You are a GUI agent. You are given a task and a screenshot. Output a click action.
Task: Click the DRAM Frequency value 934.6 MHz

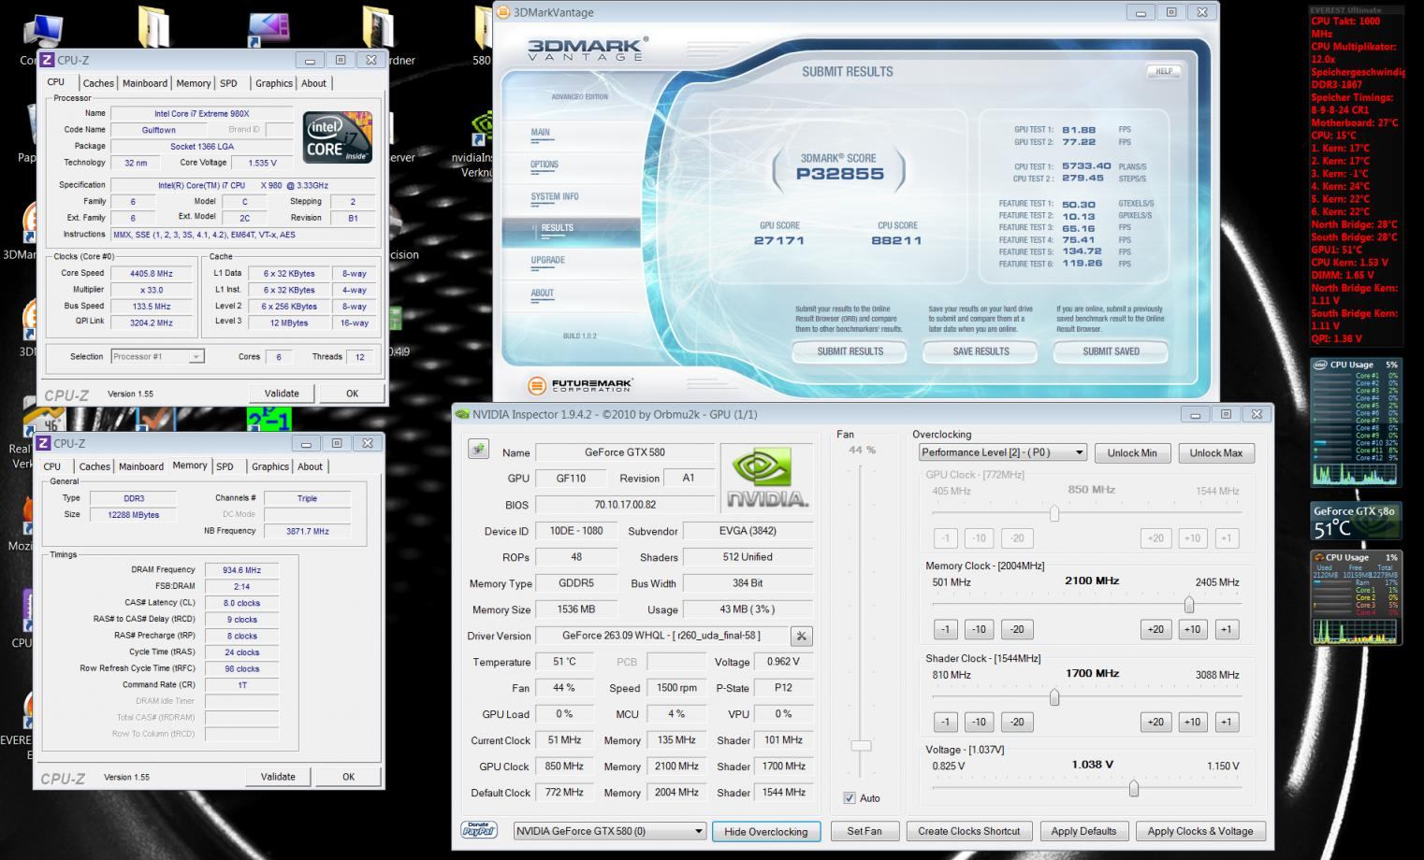coord(241,569)
